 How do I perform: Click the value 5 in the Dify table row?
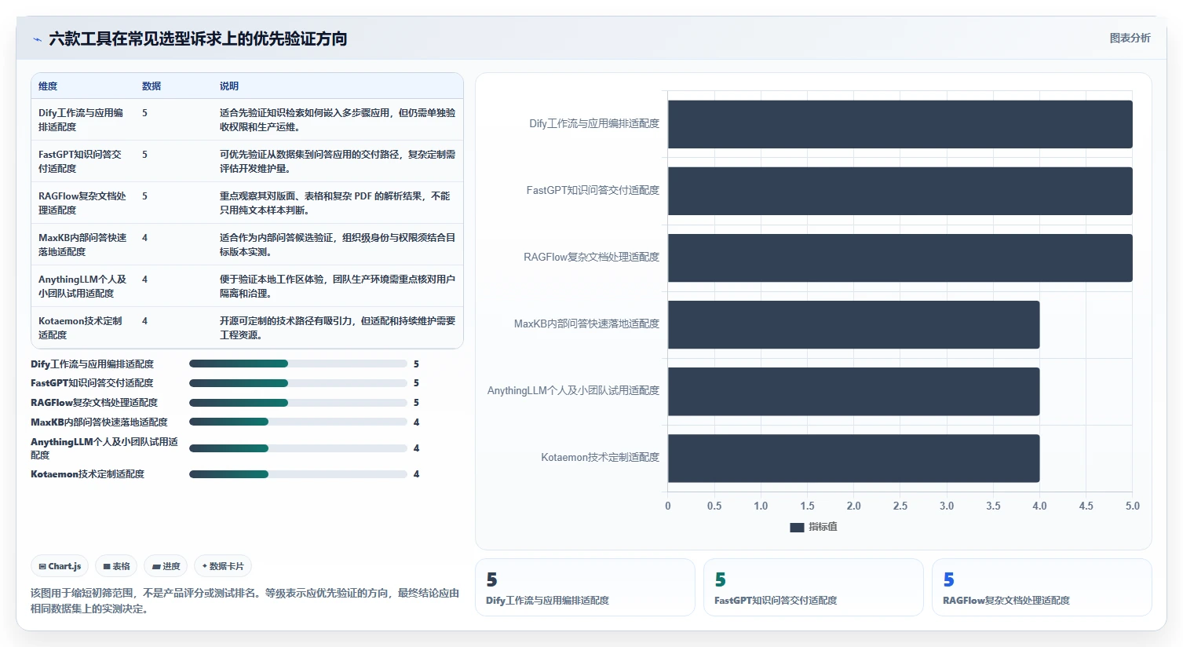pyautogui.click(x=144, y=113)
